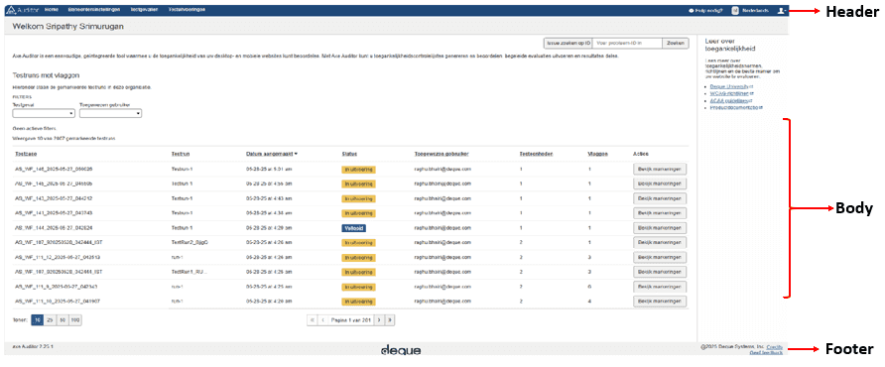Screen dimensions: 885x367
Task: Click Bekijk markeringen for AS_WF_144 row
Action: 660,228
